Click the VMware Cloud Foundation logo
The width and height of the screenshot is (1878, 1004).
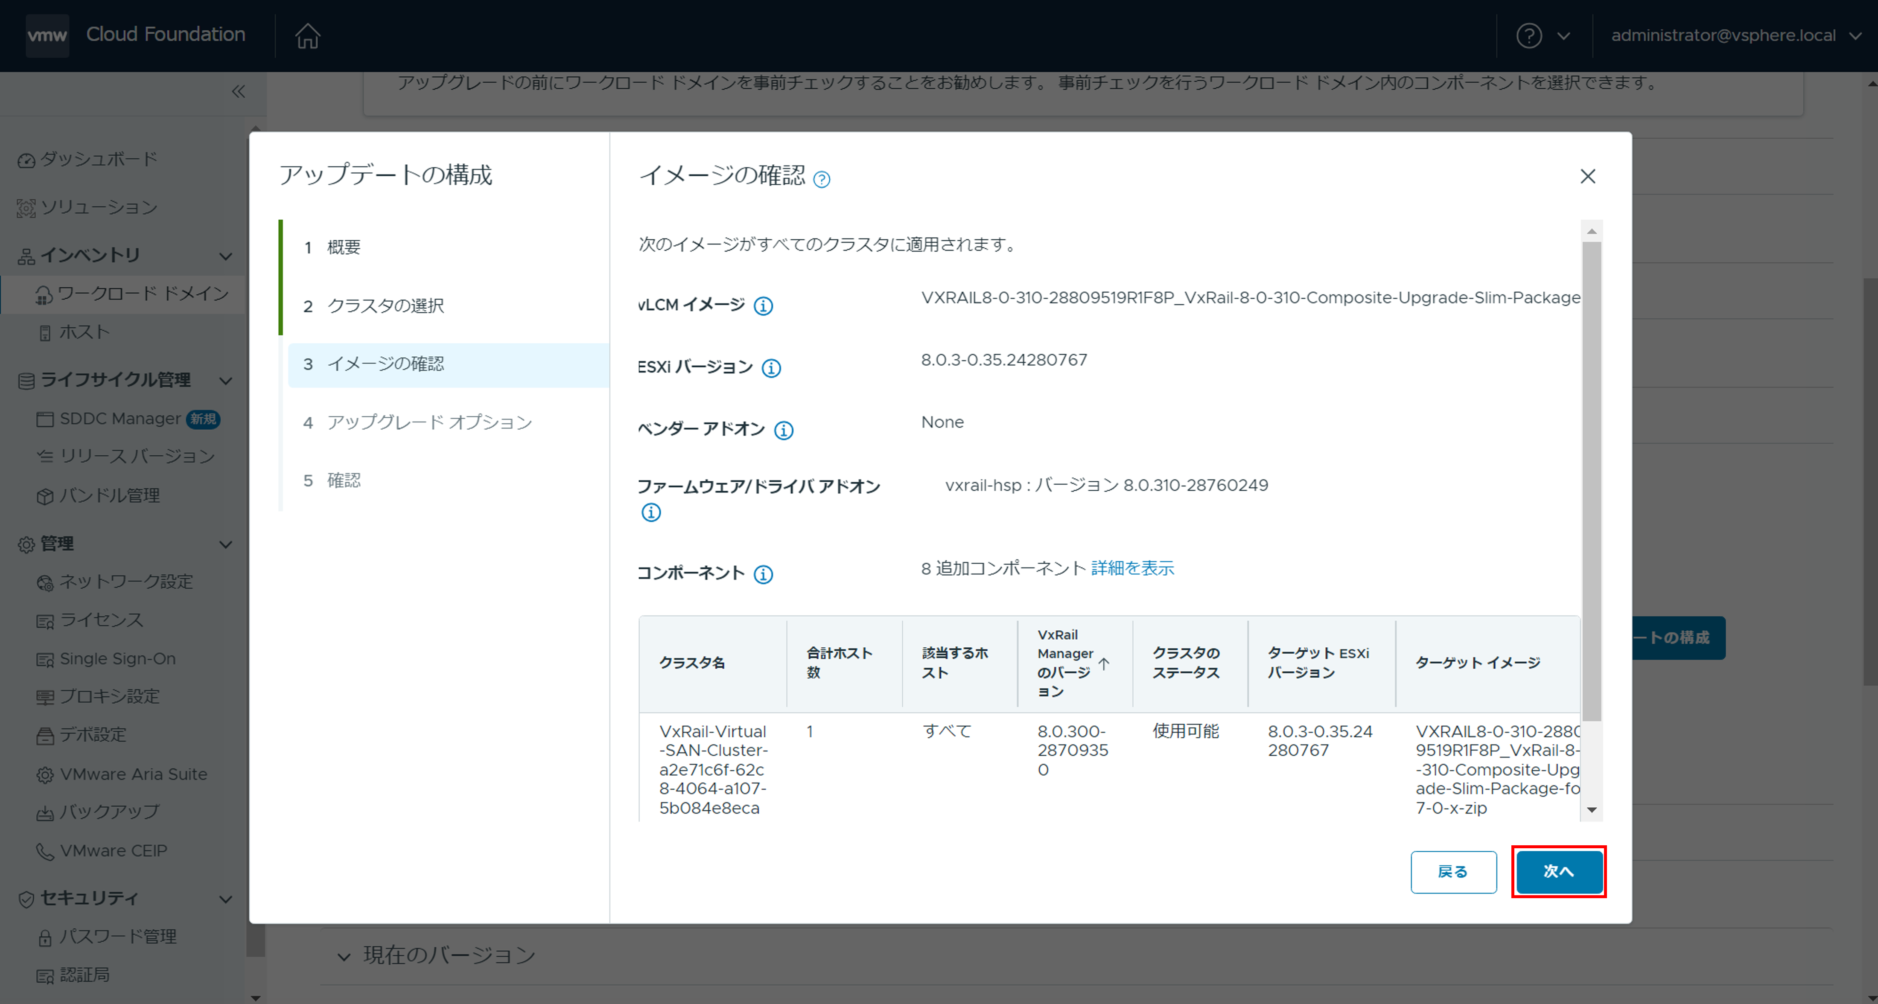(47, 35)
